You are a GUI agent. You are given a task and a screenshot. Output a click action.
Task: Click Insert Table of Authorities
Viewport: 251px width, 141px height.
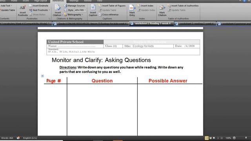(183, 6)
